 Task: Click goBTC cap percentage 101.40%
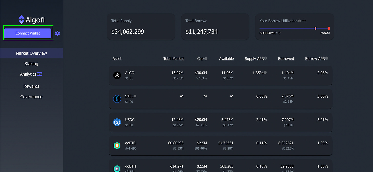click(200, 148)
